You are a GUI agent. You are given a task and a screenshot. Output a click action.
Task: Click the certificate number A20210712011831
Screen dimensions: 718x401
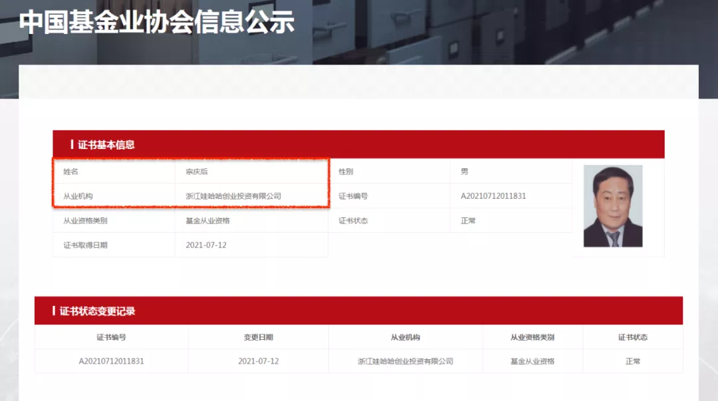(492, 196)
